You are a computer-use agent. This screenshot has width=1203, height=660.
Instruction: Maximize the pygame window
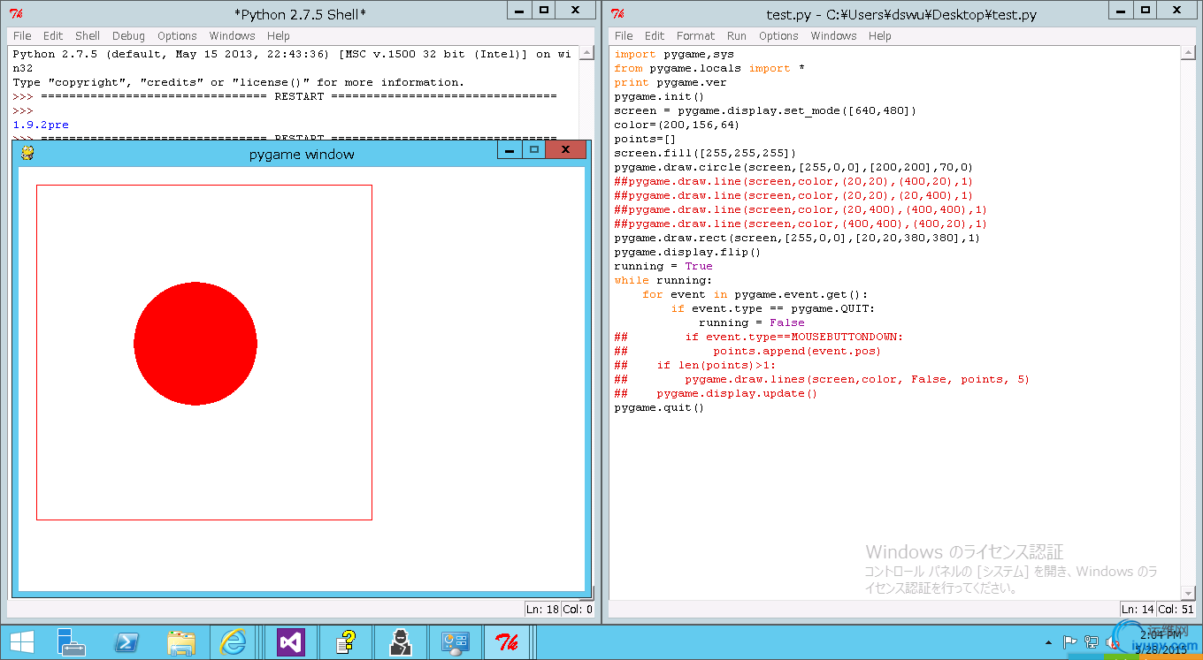point(533,150)
